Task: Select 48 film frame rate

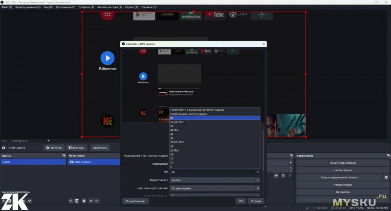Action: pos(215,130)
